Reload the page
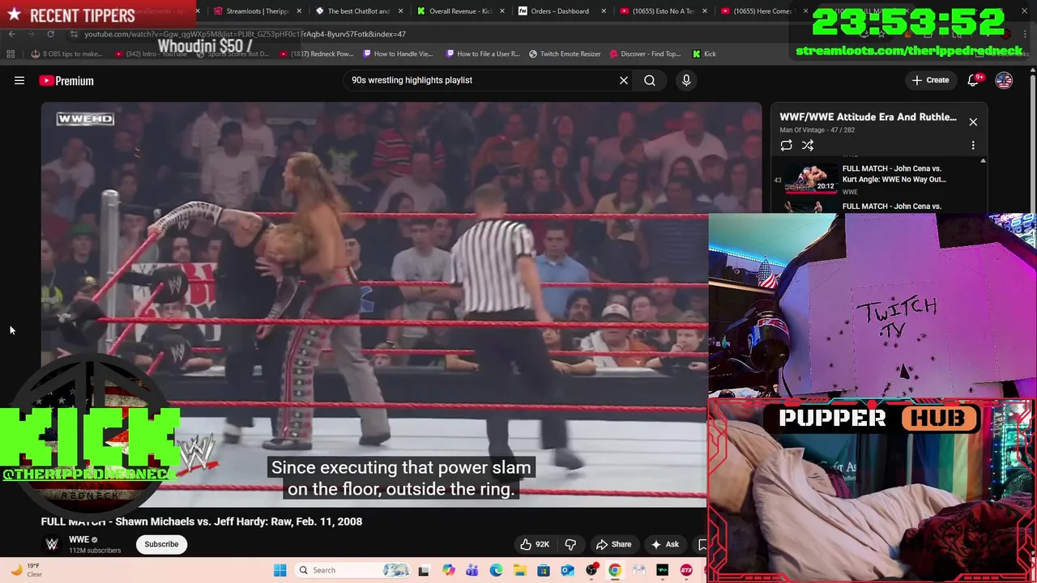Screen dimensions: 1037x583 tap(50, 34)
